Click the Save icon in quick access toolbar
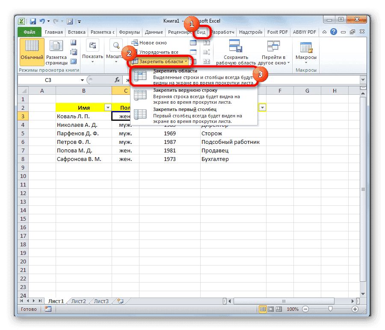385x330 pixels. point(33,20)
